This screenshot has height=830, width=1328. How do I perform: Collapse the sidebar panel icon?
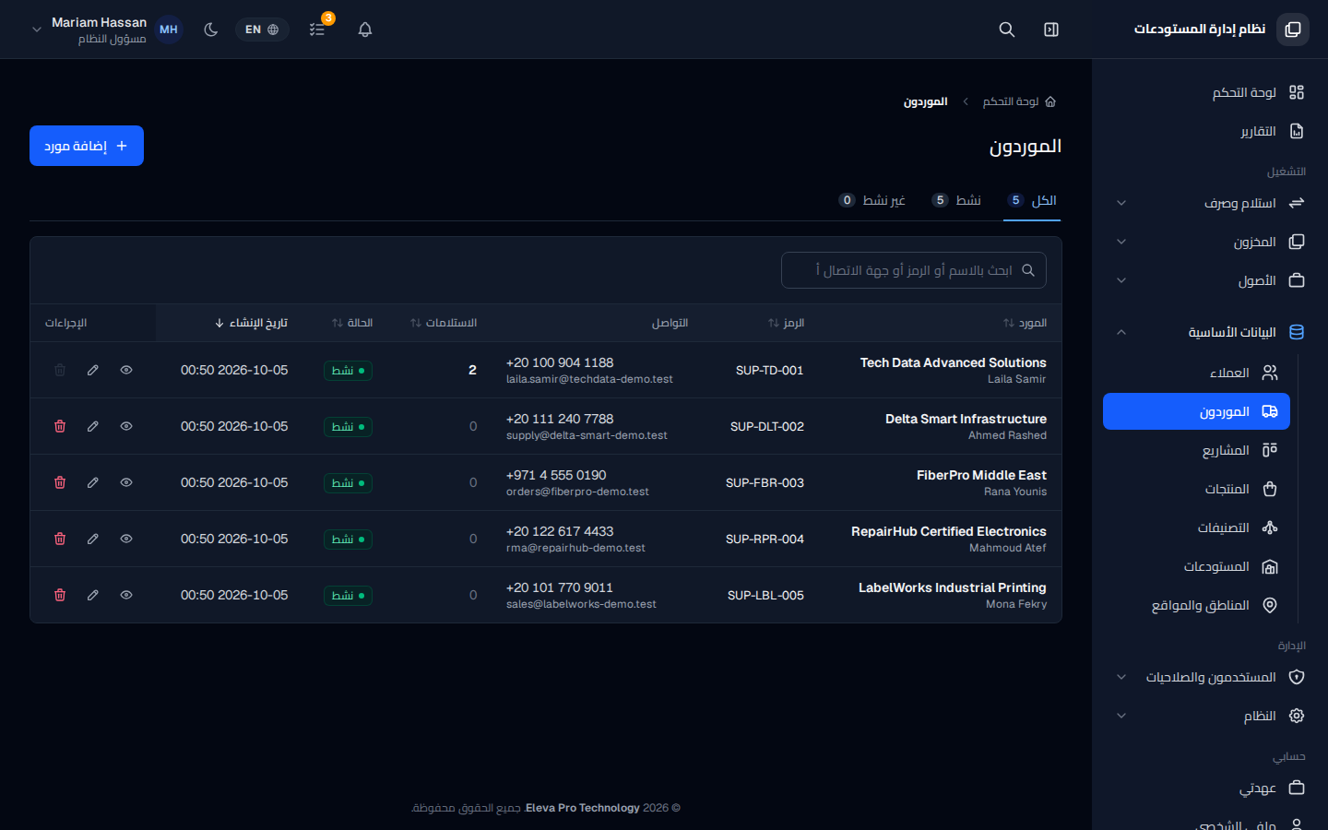point(1051,30)
